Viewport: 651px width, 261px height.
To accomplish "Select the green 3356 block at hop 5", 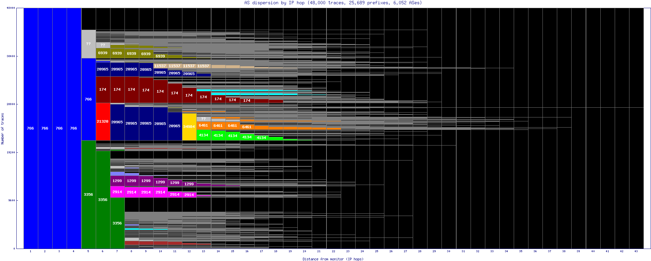I will click(x=89, y=194).
